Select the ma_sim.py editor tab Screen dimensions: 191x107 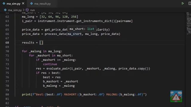click(13, 4)
